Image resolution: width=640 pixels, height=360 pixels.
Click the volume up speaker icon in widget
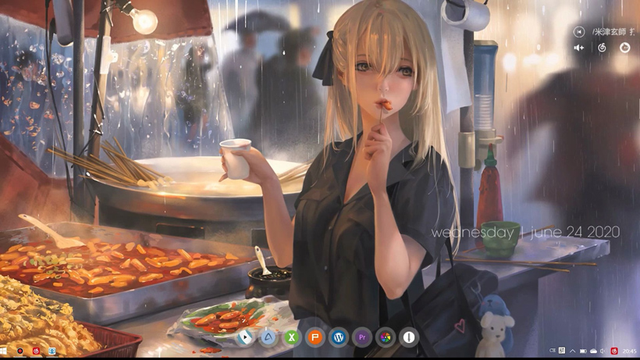pyautogui.click(x=579, y=48)
